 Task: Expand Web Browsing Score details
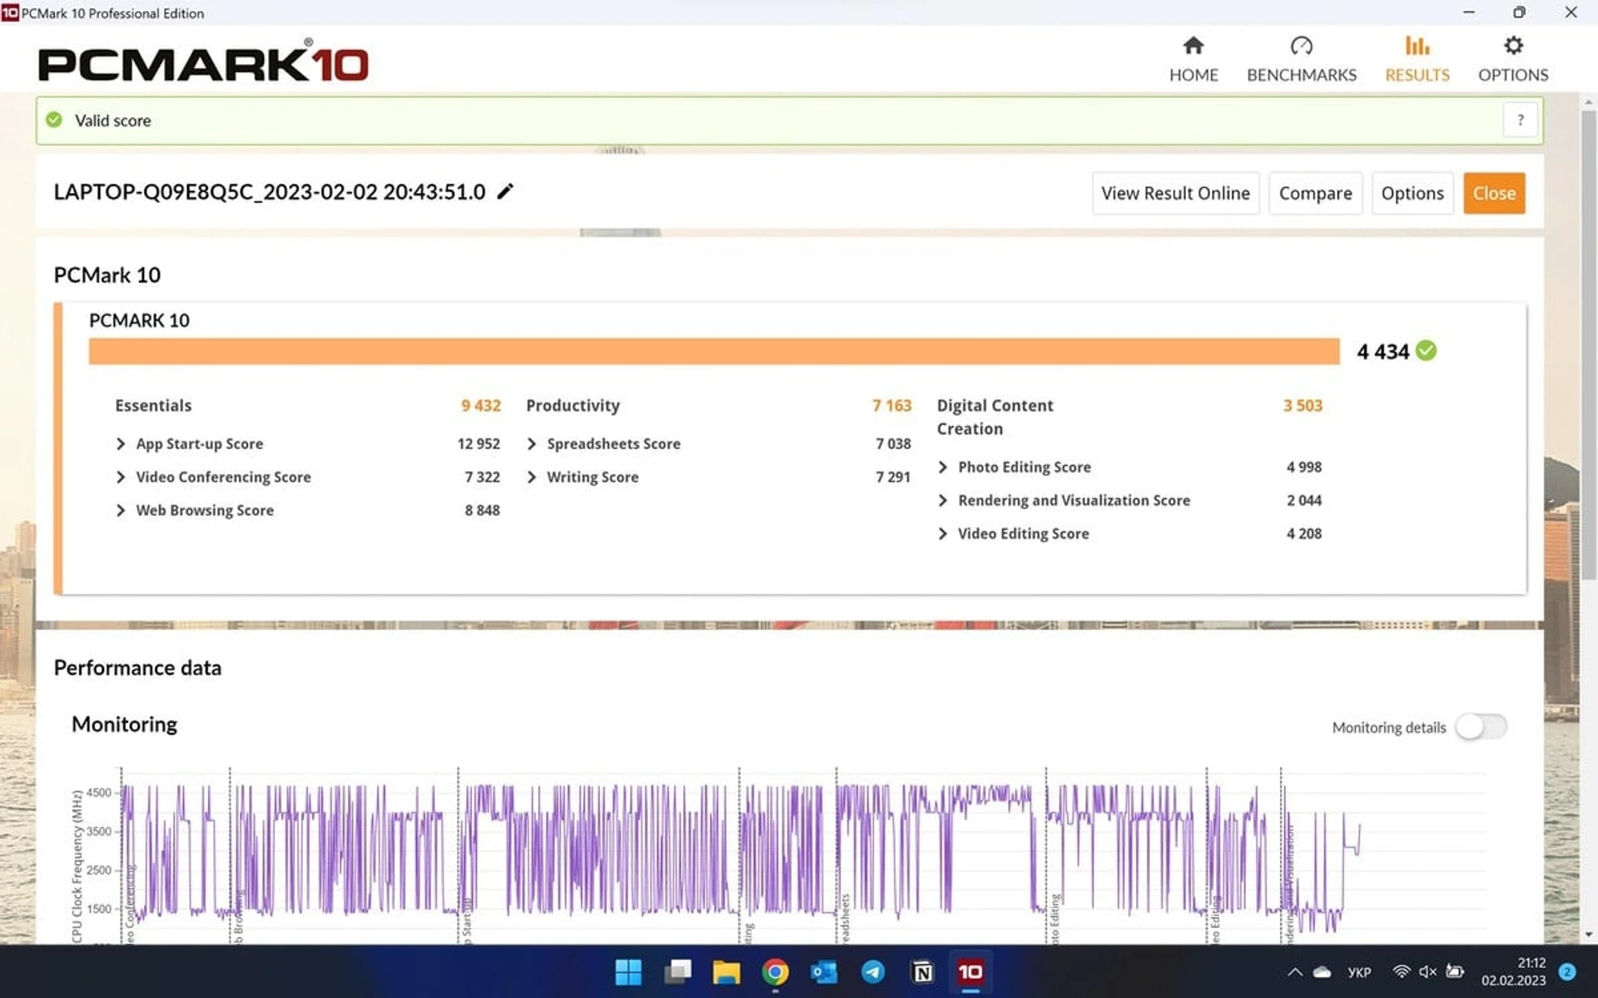[x=121, y=510]
